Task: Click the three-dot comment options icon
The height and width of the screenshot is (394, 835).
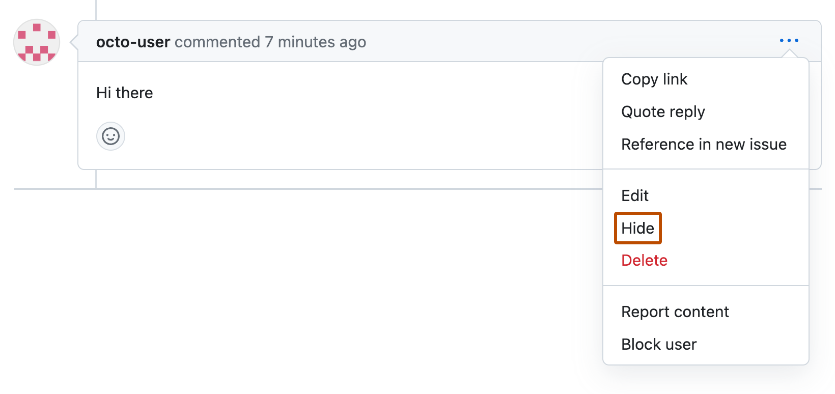Action: coord(789,40)
